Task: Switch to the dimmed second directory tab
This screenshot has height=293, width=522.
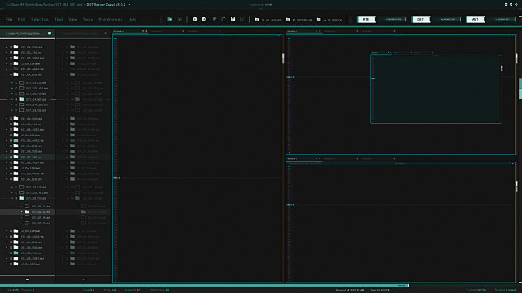Action: tap(83, 33)
